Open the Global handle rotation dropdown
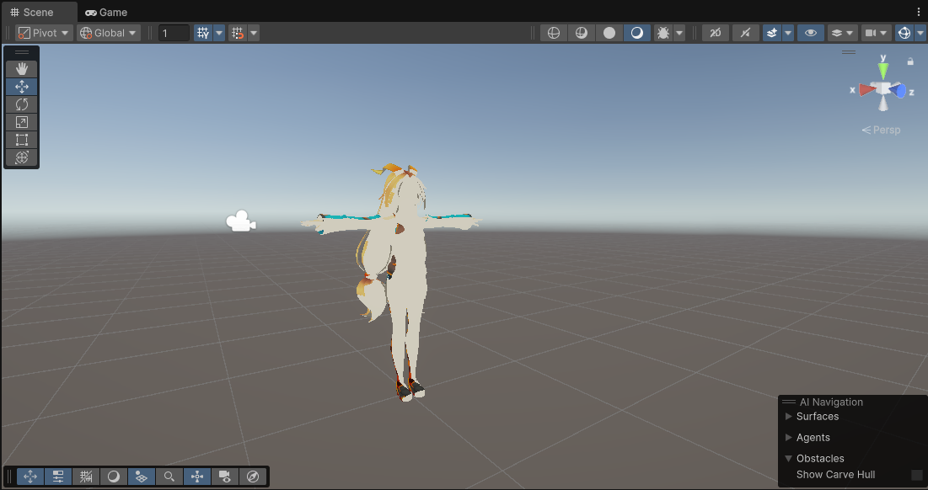 [x=108, y=33]
